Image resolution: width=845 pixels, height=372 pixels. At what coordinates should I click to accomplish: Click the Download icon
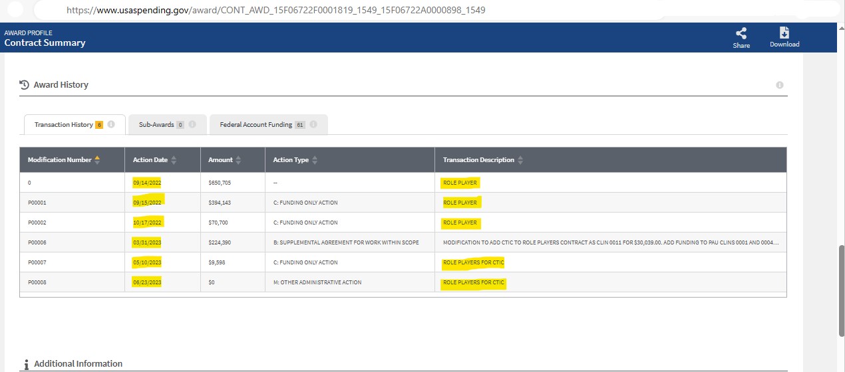tap(784, 33)
